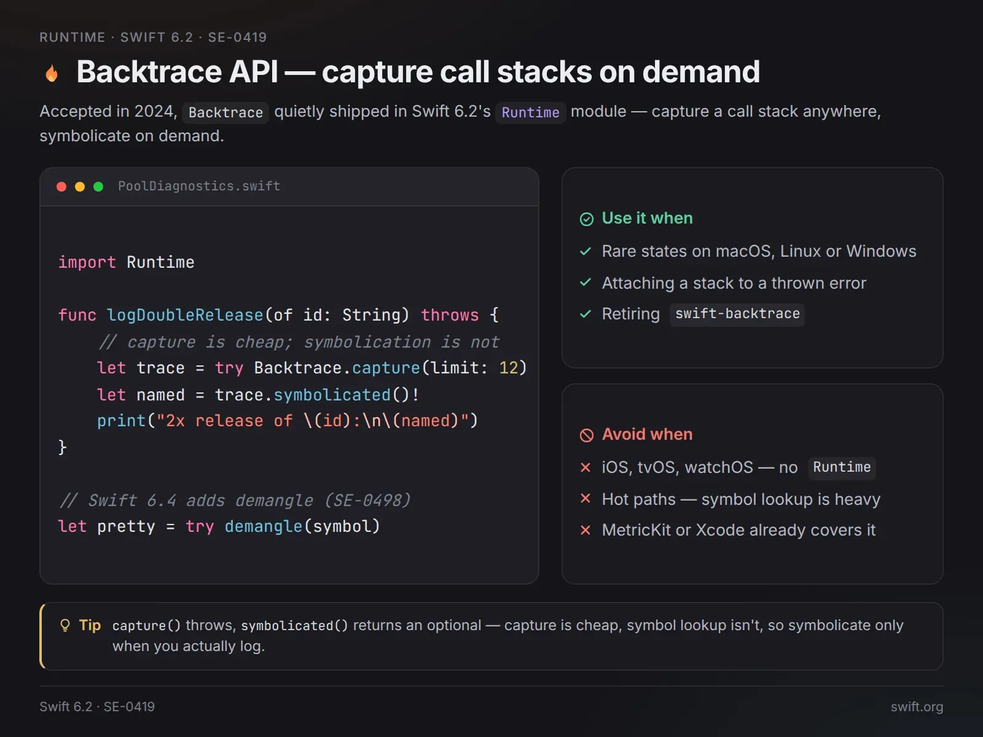Click the let named trace.symbolicated line
The width and height of the screenshot is (983, 737).
[258, 395]
